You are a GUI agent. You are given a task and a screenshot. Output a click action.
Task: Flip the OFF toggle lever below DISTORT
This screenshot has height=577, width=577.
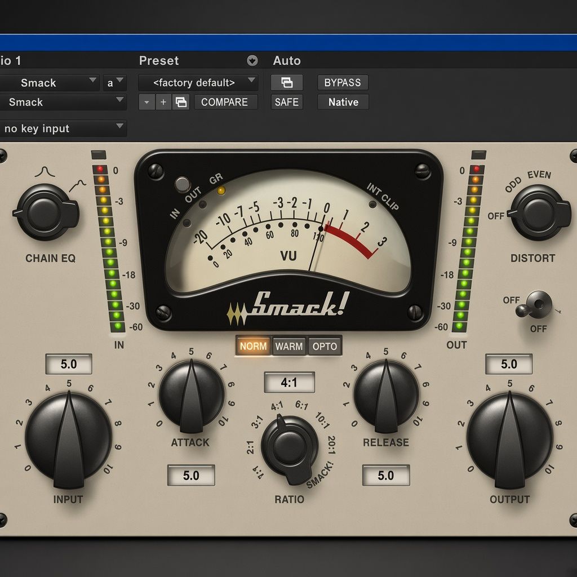tap(534, 304)
